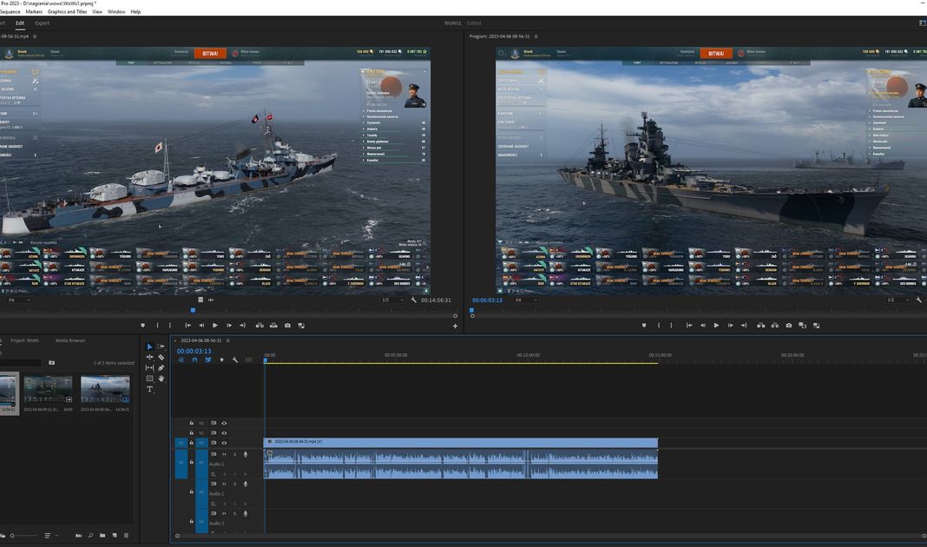This screenshot has width=927, height=547.
Task: Go to the Export workspace
Action: coord(42,23)
